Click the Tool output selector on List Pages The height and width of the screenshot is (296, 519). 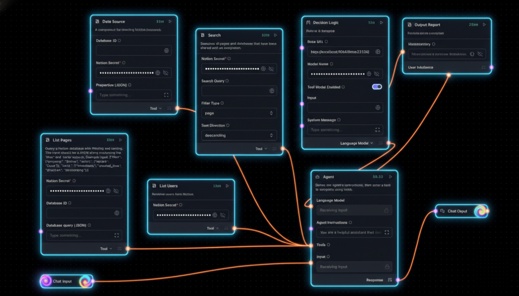(x=106, y=249)
